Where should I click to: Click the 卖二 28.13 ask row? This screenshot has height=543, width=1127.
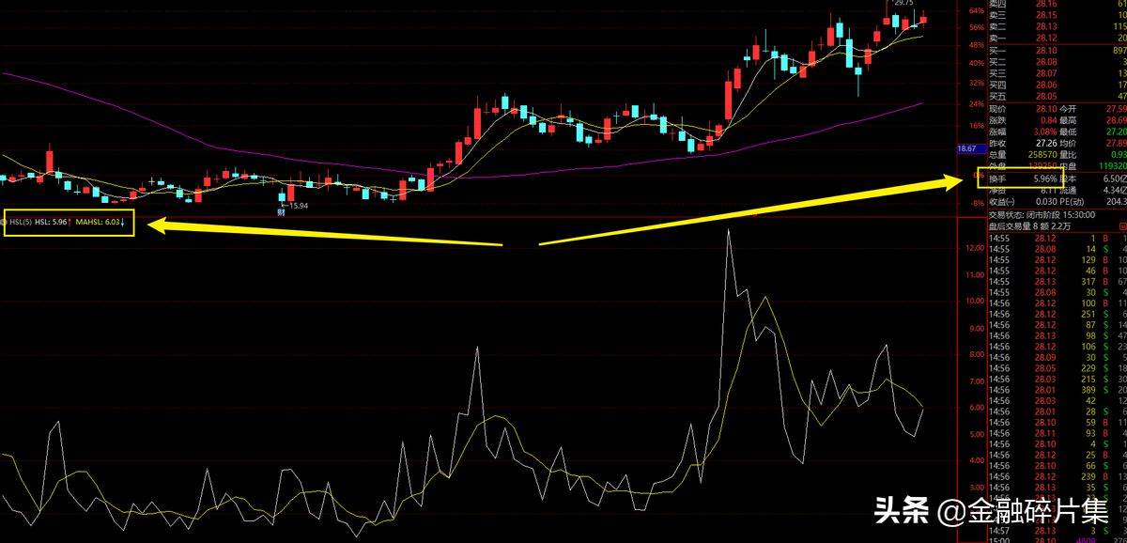coord(1057,26)
